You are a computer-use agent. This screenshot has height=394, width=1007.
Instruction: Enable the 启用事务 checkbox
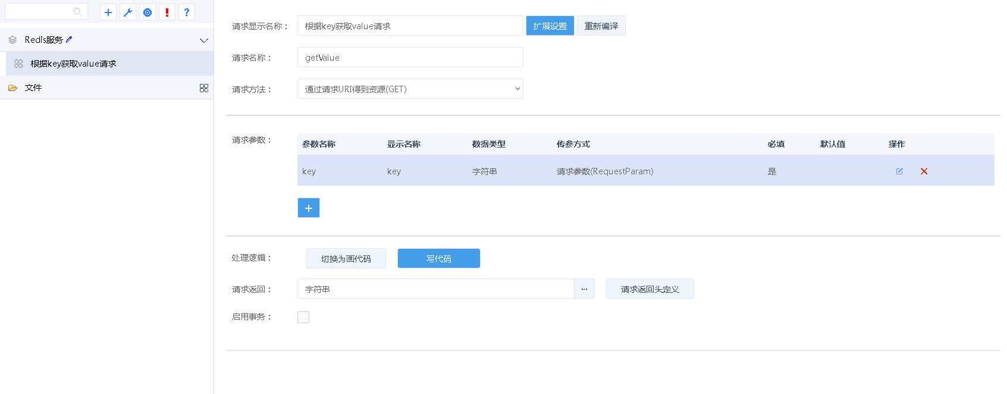(x=303, y=317)
